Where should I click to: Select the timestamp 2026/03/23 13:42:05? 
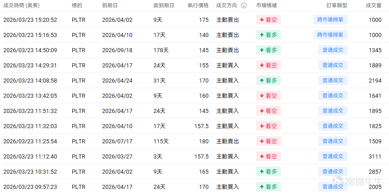click(30, 96)
